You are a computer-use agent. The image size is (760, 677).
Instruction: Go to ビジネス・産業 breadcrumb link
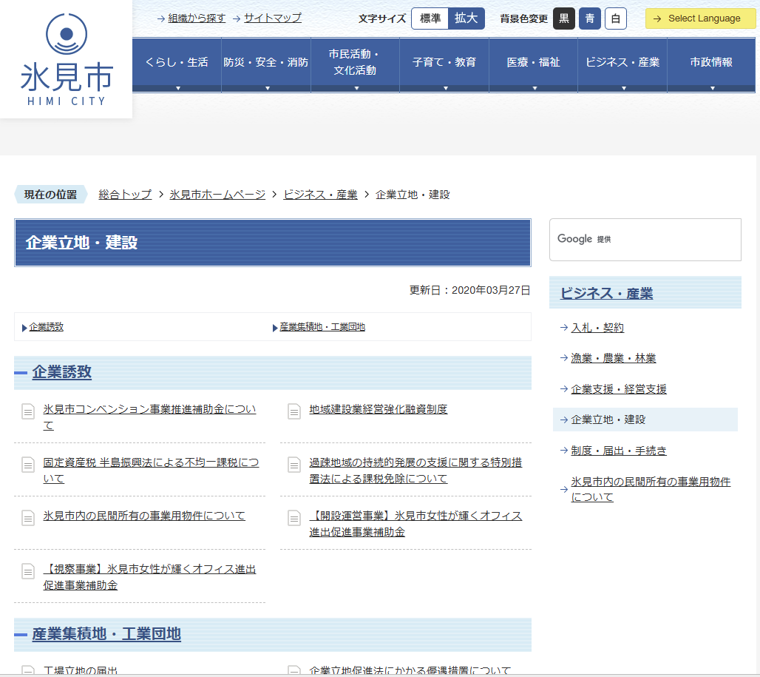320,195
